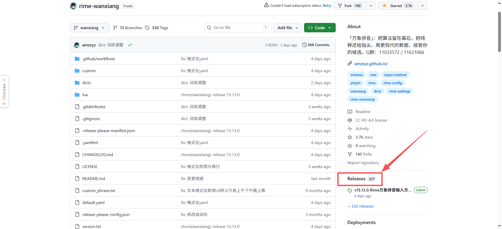Click the file icon beside .gitattributes
The height and width of the screenshot is (229, 502).
(x=77, y=107)
